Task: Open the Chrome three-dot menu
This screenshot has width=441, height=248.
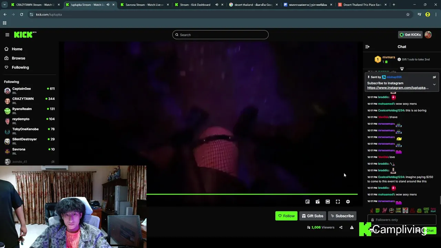Action: pos(436,14)
